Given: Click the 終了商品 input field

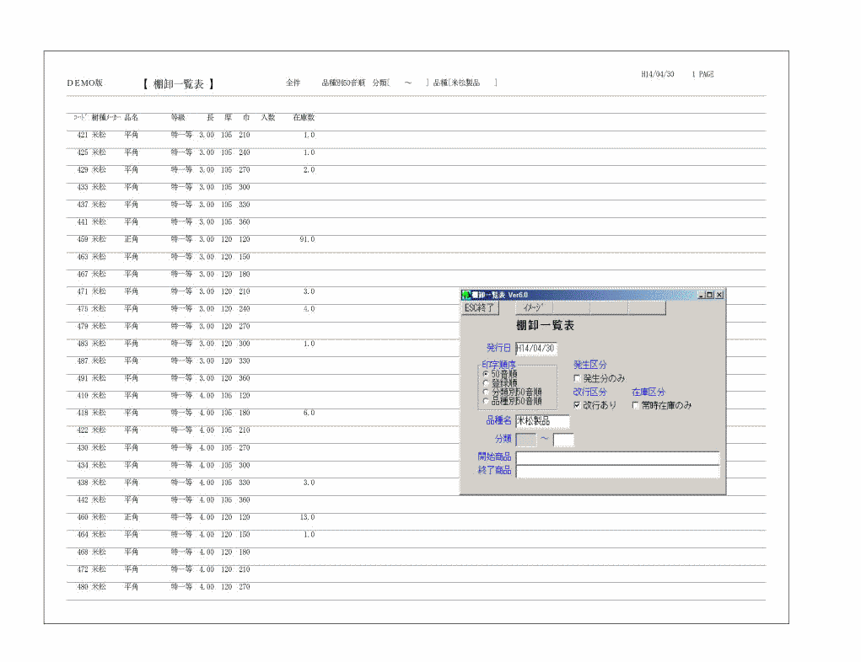Looking at the screenshot, I should (x=618, y=471).
